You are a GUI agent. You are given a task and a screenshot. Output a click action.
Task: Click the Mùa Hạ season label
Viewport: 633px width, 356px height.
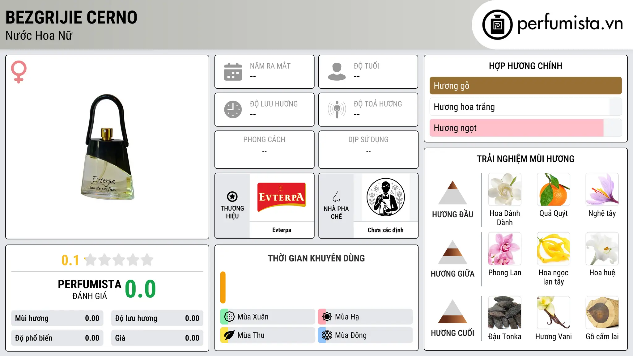click(x=347, y=317)
